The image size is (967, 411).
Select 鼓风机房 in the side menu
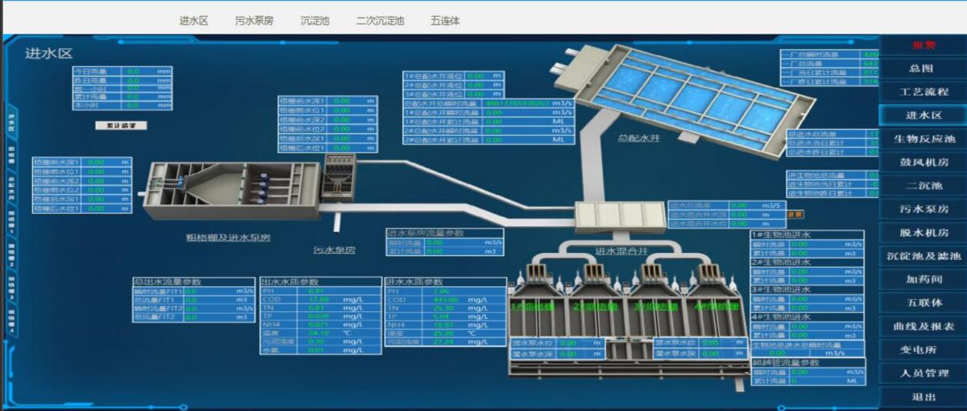[922, 163]
